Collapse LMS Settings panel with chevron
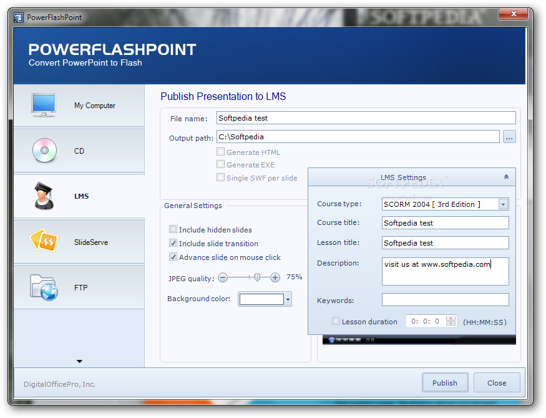 (506, 177)
